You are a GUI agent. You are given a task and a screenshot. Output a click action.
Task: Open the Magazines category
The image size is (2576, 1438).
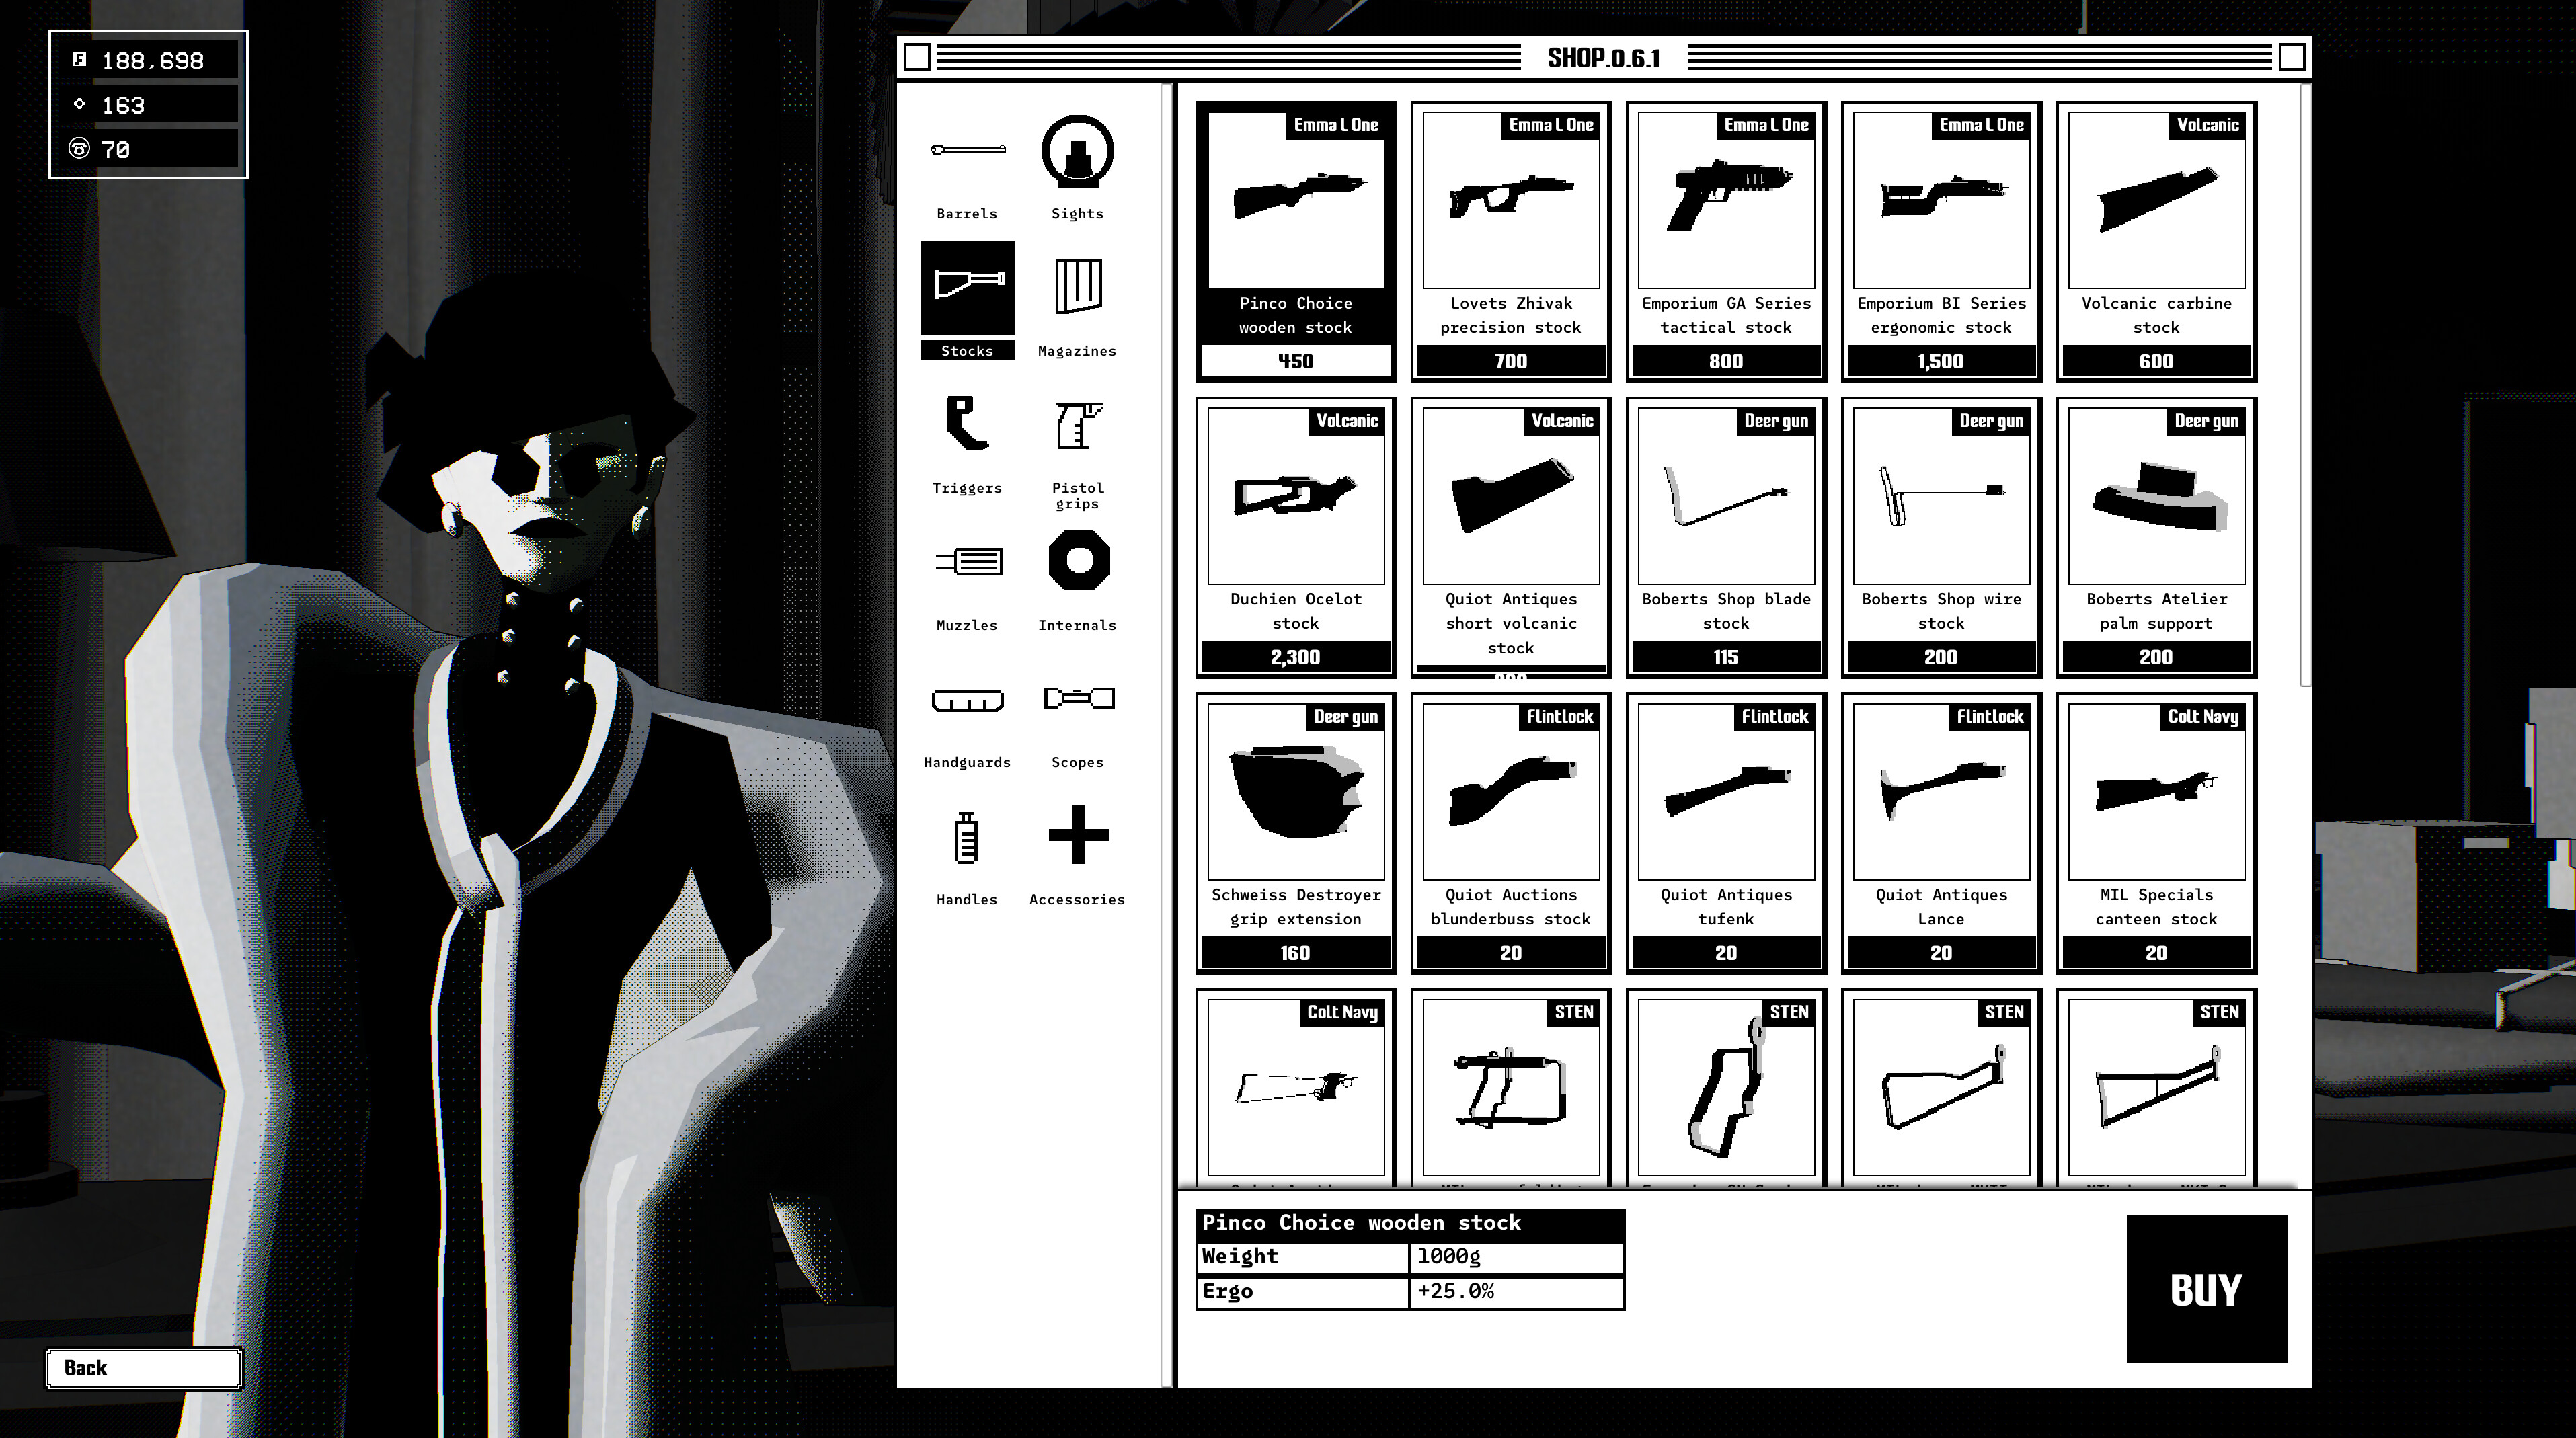tap(1077, 300)
